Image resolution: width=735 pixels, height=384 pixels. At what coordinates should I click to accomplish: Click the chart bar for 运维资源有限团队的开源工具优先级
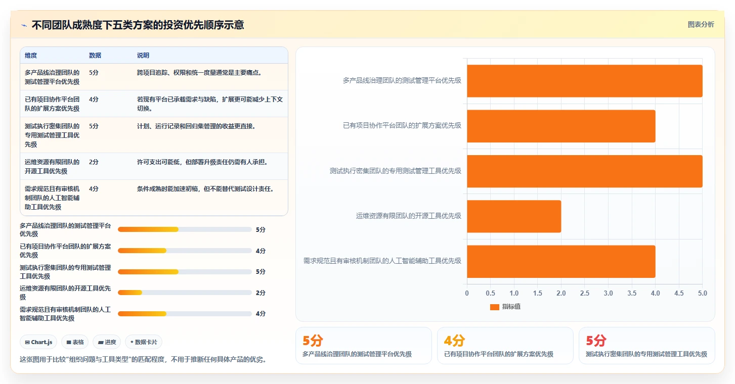(x=514, y=216)
